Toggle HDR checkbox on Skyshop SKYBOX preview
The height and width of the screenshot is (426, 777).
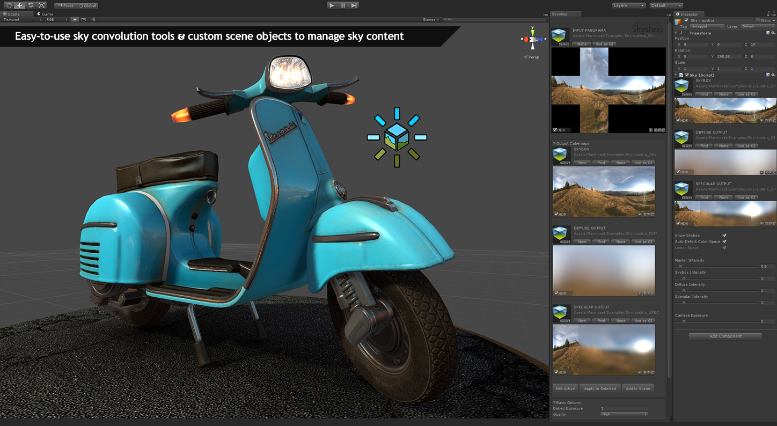[x=556, y=214]
